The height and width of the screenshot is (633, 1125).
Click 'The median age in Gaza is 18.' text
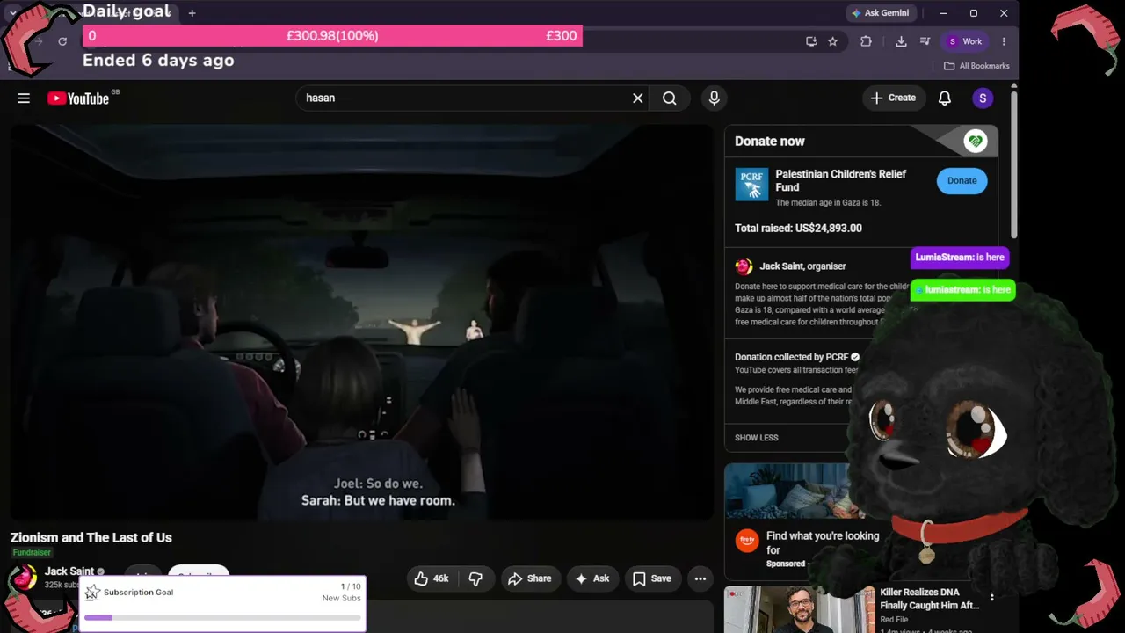[x=828, y=203]
